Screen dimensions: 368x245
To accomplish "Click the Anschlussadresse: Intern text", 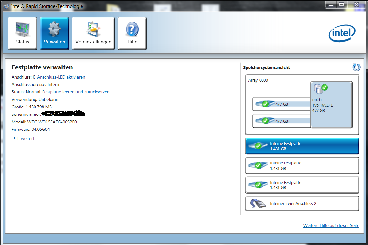I will (35, 84).
